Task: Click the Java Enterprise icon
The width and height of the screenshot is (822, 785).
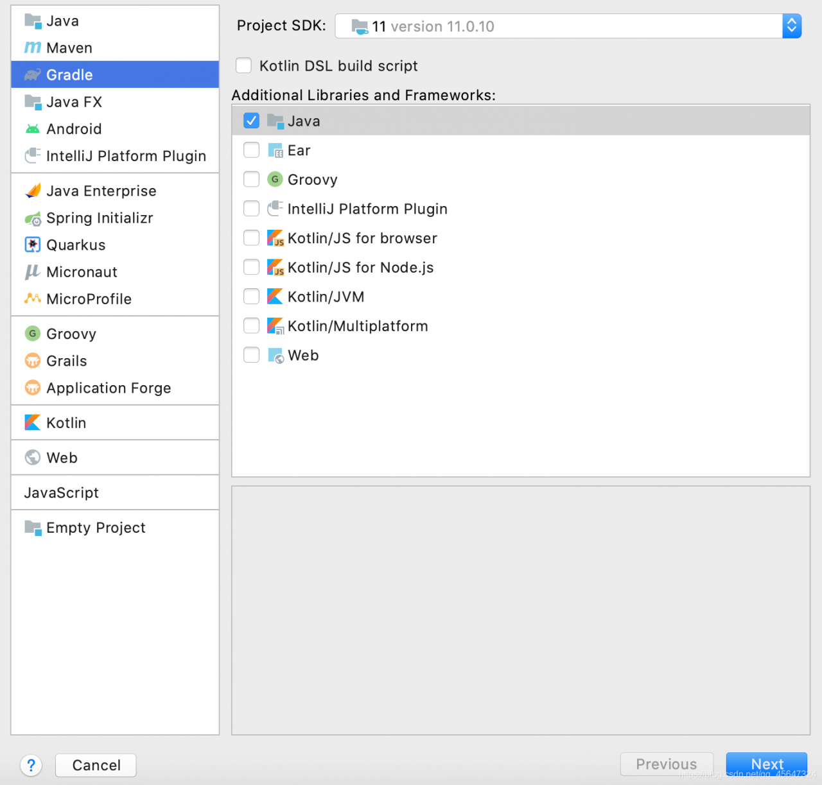Action: pyautogui.click(x=33, y=191)
